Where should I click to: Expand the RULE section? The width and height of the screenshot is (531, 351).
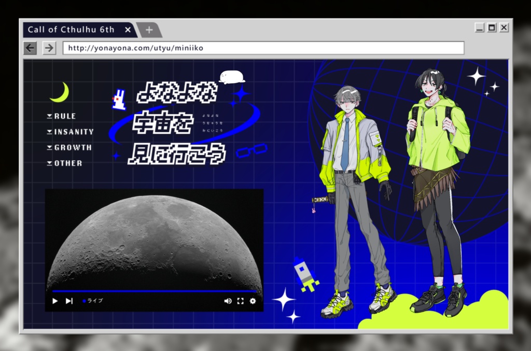click(62, 116)
